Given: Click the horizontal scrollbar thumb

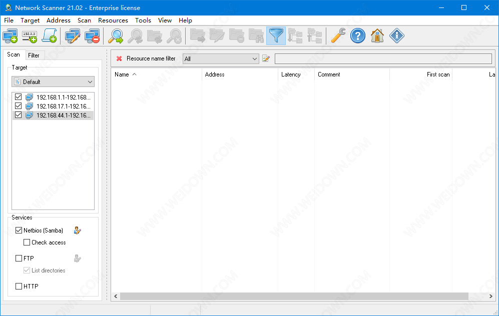Looking at the screenshot, I should pyautogui.click(x=294, y=296).
